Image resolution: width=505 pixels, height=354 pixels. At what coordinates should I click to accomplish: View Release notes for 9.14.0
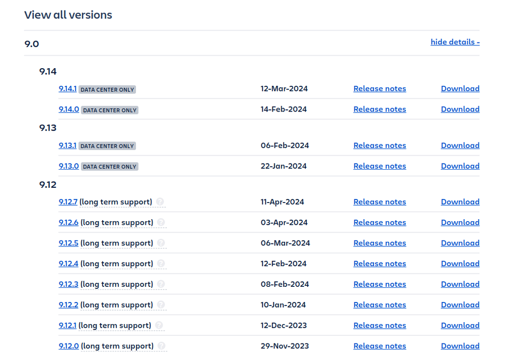379,109
